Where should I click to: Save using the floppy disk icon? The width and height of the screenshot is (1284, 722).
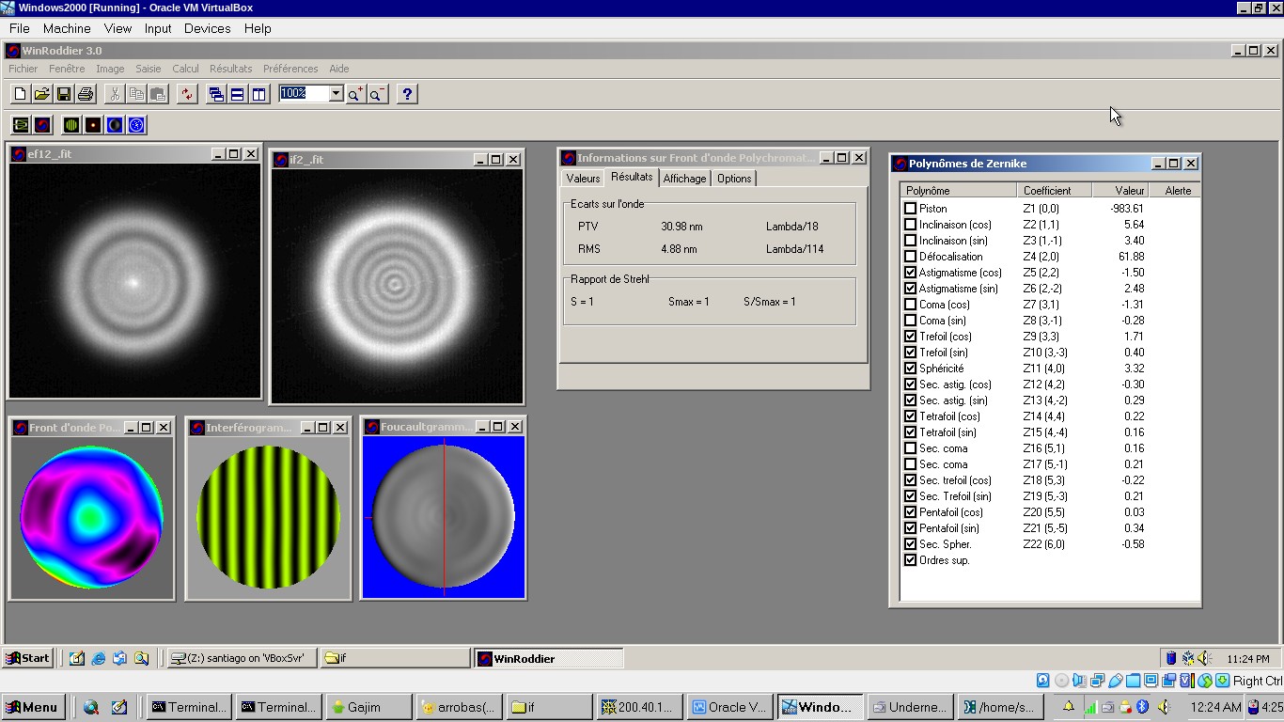tap(63, 94)
